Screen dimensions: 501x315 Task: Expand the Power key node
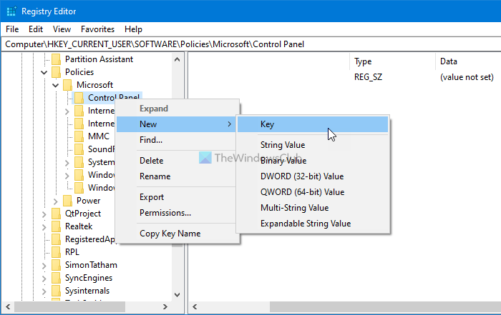coord(56,201)
